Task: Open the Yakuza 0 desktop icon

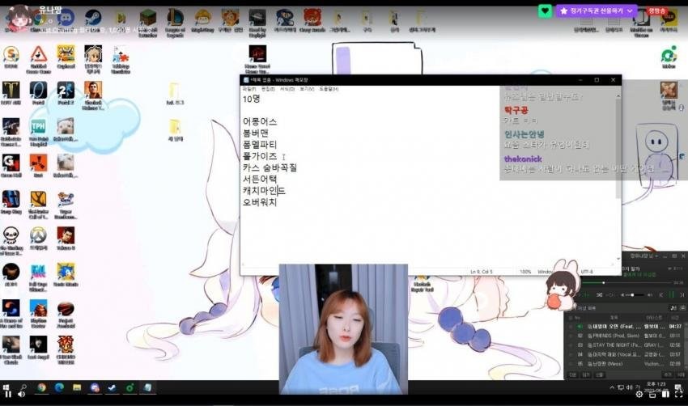Action: point(66,236)
